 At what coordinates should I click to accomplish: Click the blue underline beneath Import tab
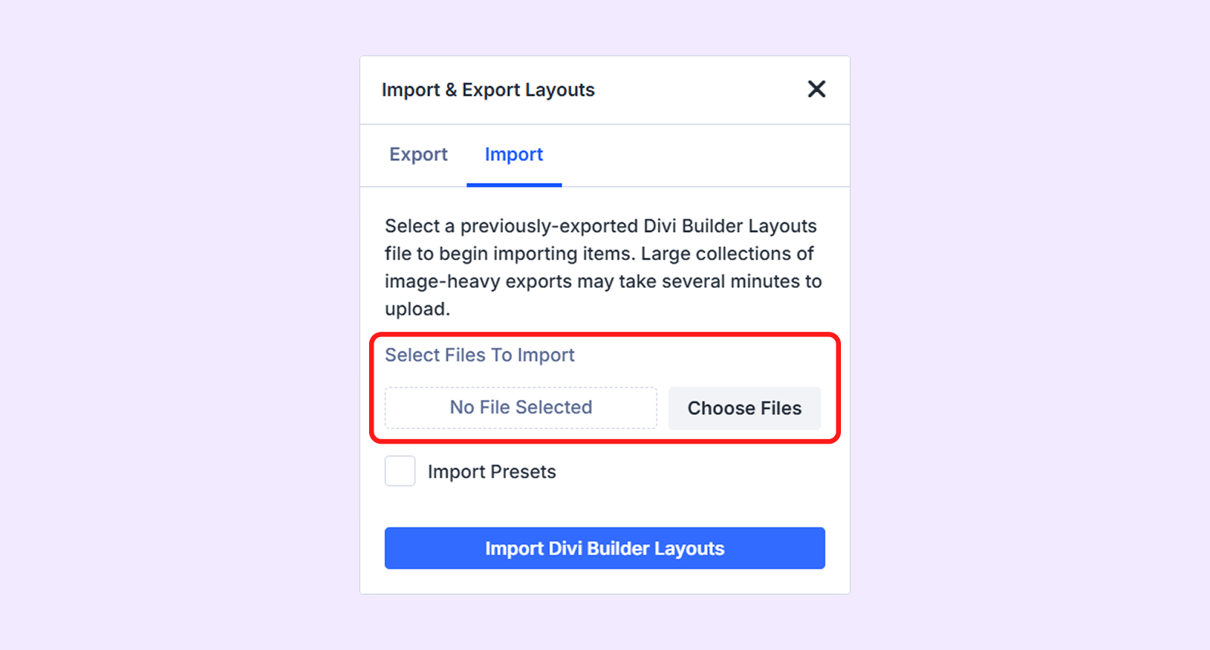[514, 184]
